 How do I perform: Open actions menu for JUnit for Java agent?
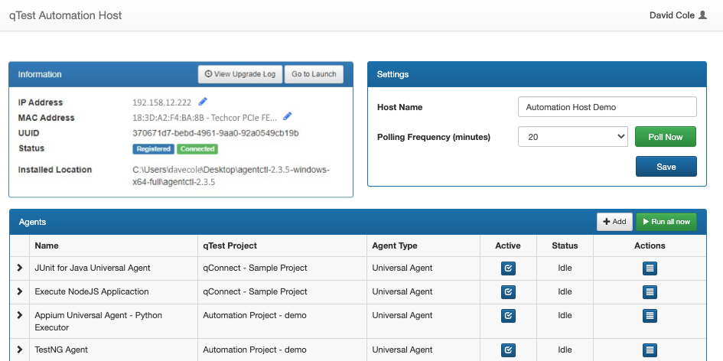(x=650, y=268)
